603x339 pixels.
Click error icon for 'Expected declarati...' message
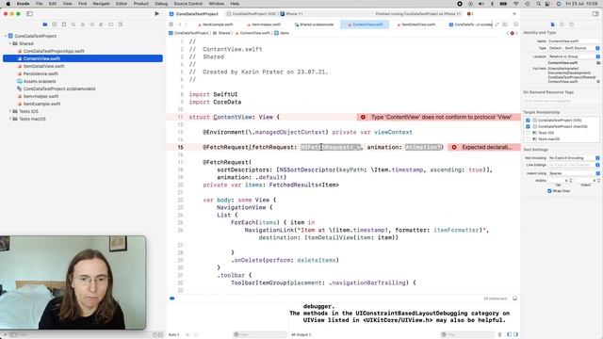tap(454, 147)
